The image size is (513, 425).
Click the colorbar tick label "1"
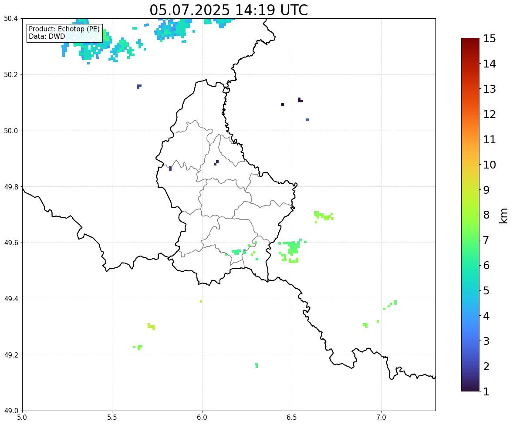486,391
